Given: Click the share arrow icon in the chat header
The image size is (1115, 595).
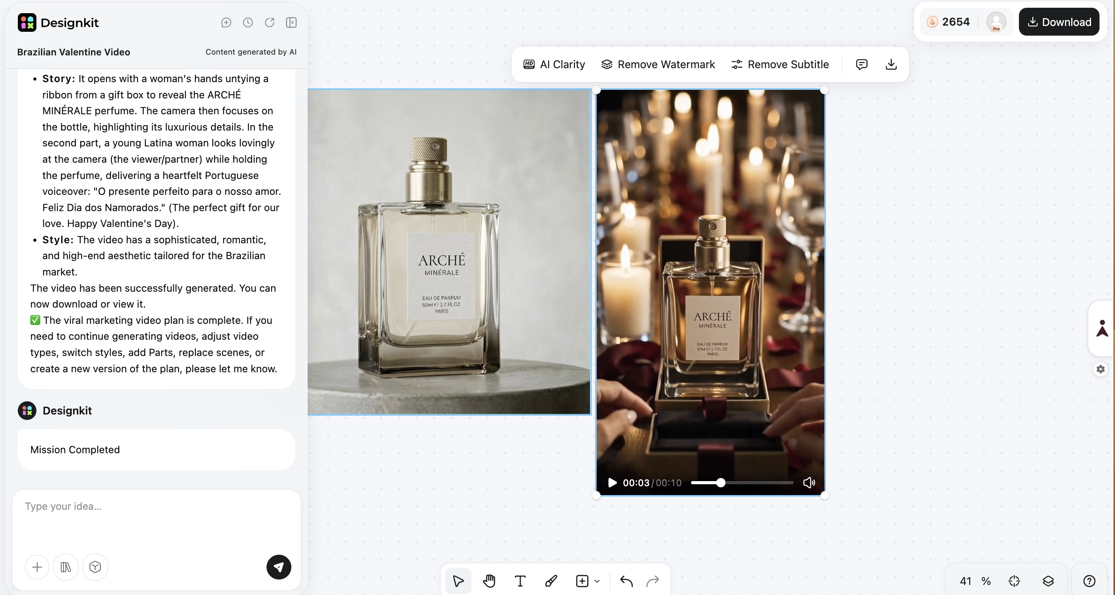Looking at the screenshot, I should (270, 22).
